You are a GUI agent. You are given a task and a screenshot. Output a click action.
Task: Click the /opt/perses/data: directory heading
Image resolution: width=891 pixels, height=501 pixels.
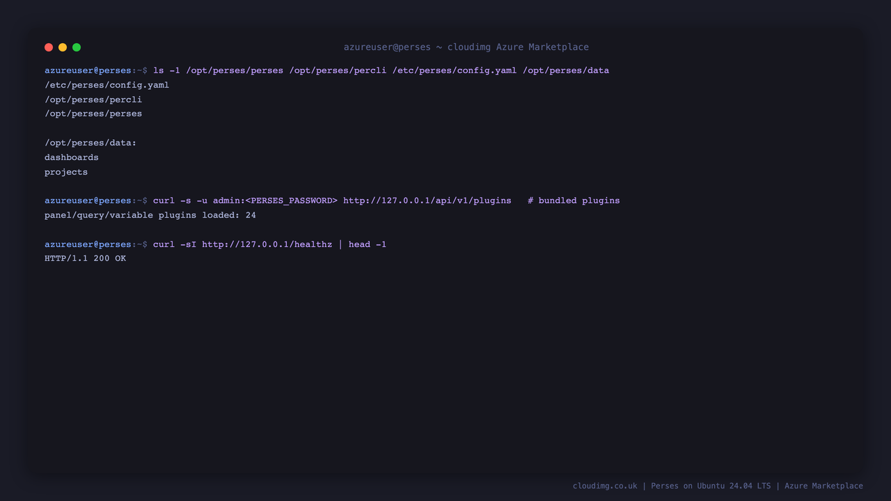tap(90, 143)
